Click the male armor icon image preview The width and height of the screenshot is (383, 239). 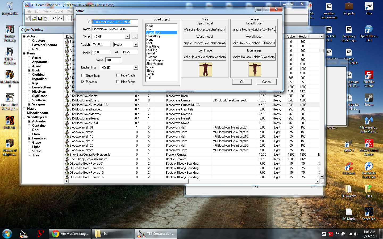pyautogui.click(x=205, y=69)
